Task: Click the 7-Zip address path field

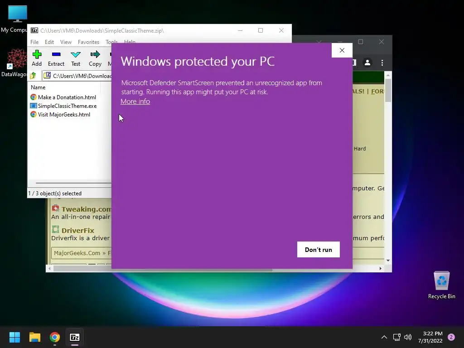Action: [77, 76]
